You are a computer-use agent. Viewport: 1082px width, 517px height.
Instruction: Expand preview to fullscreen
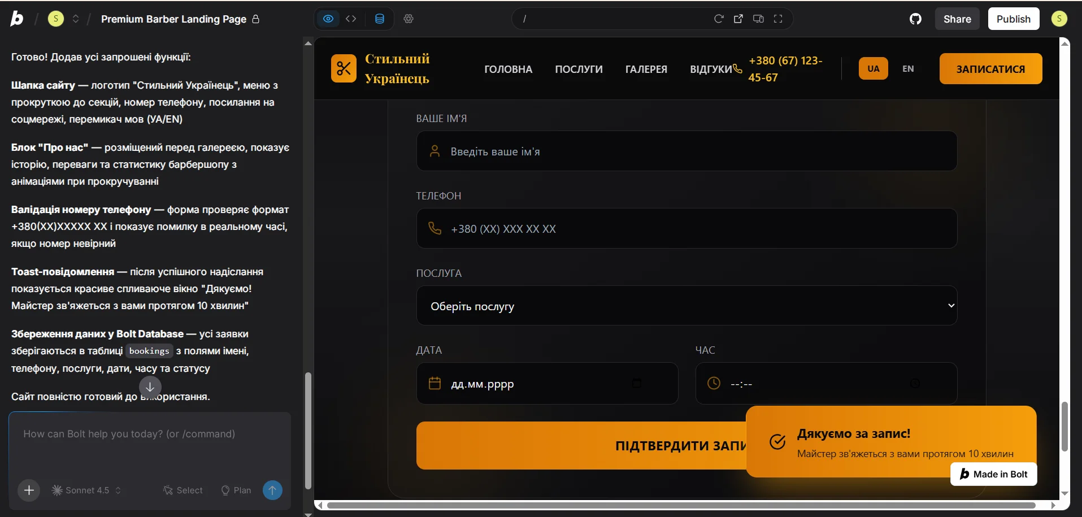coord(779,19)
